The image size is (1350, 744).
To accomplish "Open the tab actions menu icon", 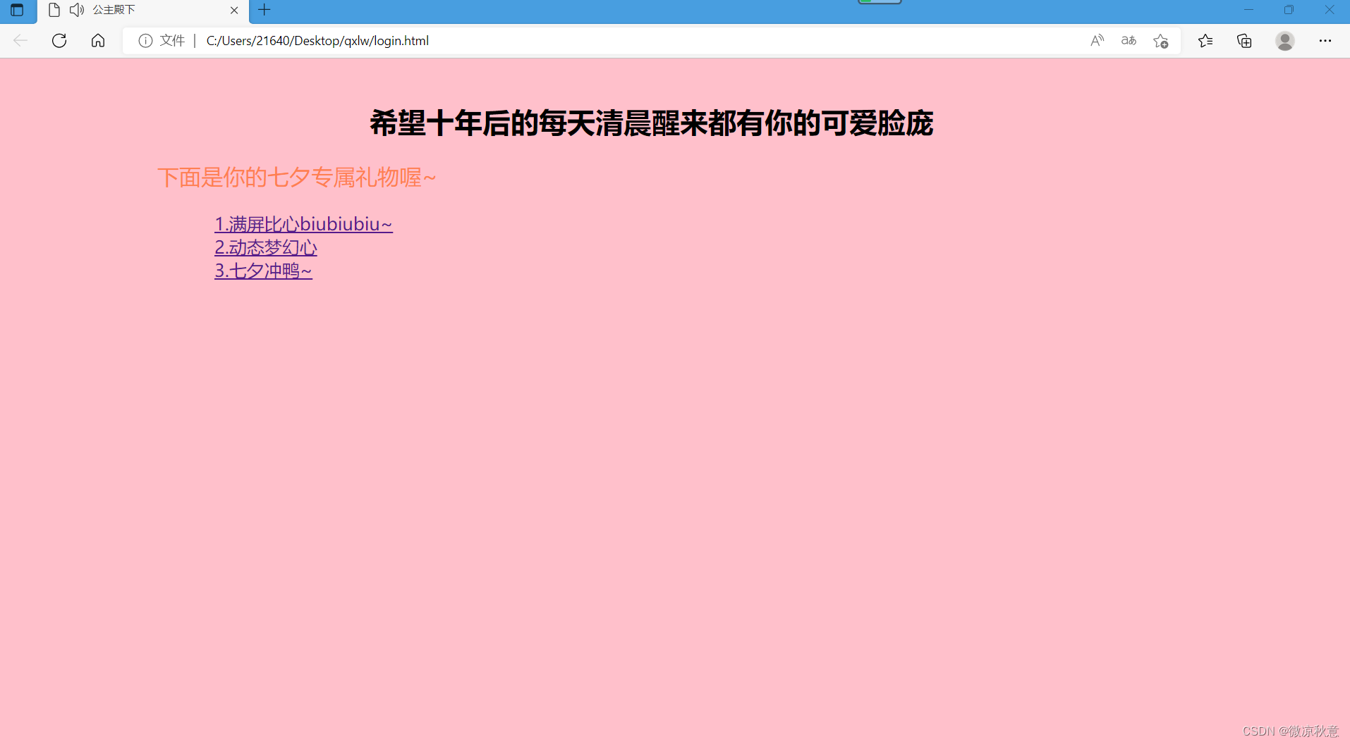I will tap(17, 10).
